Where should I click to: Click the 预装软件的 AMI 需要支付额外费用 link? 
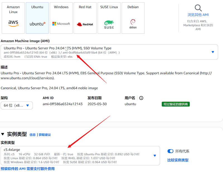pos(28,169)
